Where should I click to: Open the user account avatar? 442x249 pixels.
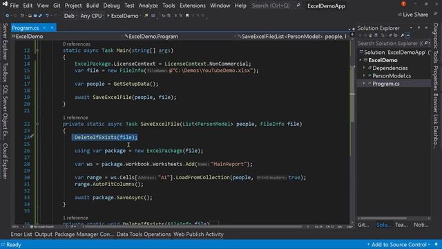point(403,4)
